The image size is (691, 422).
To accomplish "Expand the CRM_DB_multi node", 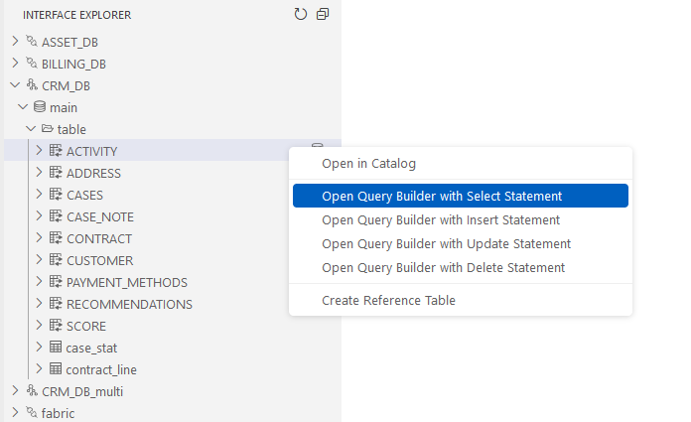I will [x=15, y=391].
